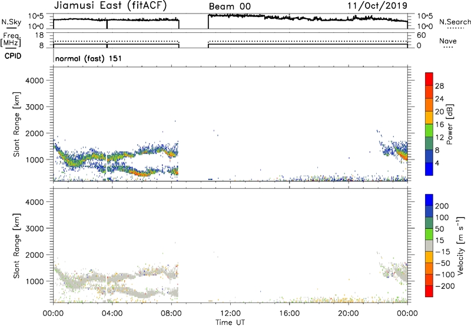Click the '18' frequency axis tick
The width and height of the screenshot is (471, 326).
click(39, 35)
